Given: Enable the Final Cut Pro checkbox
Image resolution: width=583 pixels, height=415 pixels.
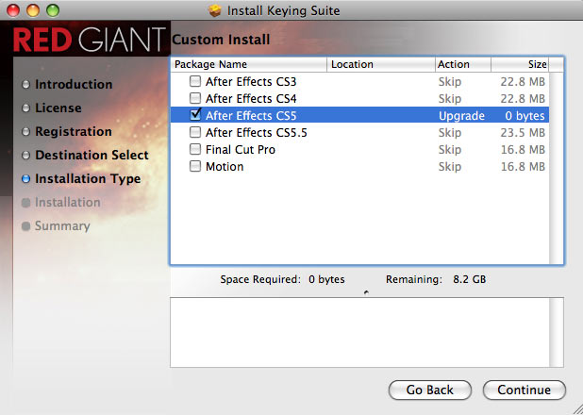Looking at the screenshot, I should 195,149.
